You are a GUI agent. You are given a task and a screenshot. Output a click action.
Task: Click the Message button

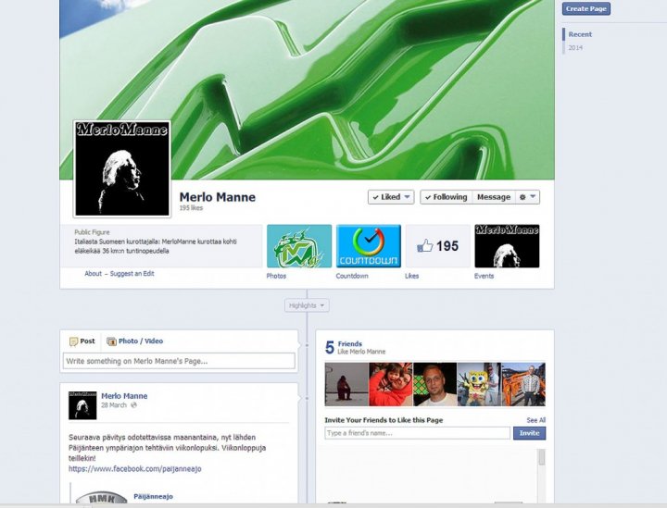coord(493,197)
